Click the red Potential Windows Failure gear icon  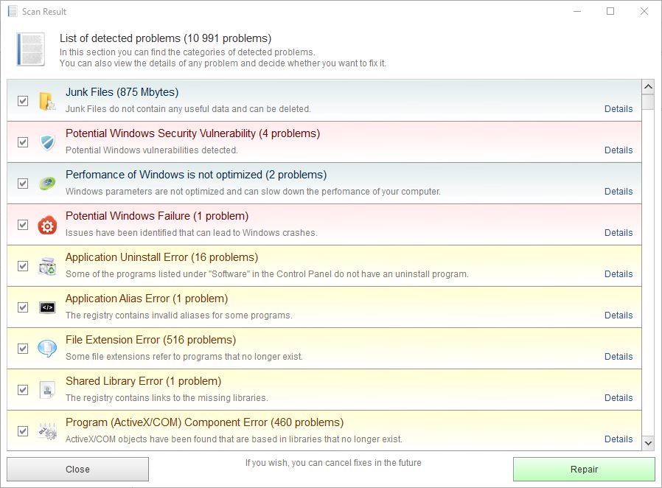click(x=47, y=225)
